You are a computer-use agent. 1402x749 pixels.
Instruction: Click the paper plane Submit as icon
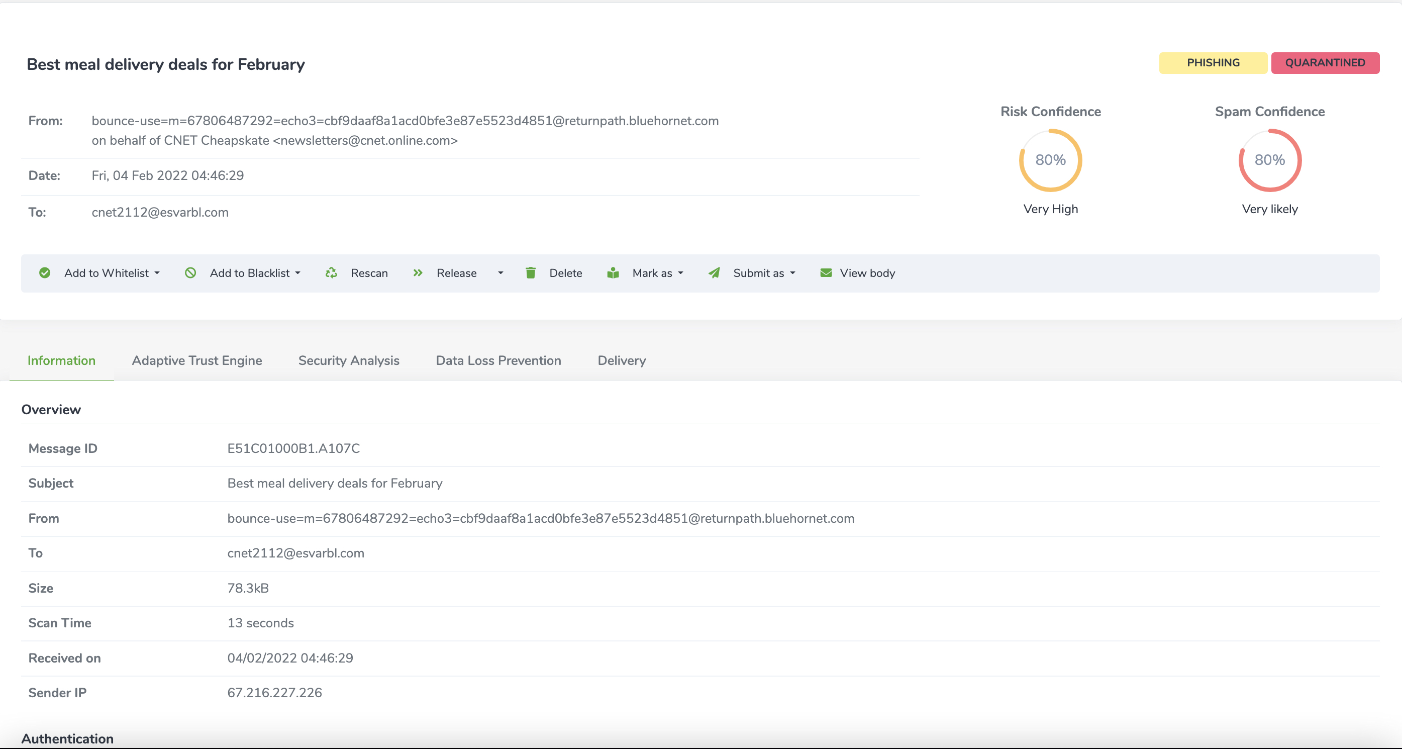pos(714,273)
